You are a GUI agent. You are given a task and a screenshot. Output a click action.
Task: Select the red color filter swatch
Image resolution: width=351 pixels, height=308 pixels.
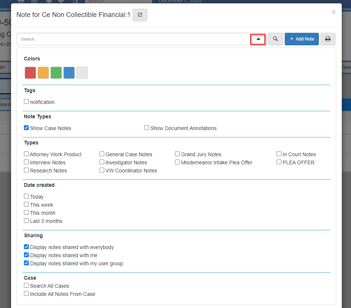(30, 73)
